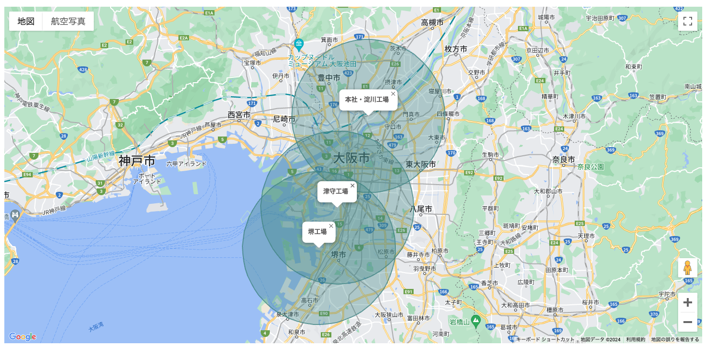Click the 宇治田原町 town label
This screenshot has width=707, height=349.
600,18
